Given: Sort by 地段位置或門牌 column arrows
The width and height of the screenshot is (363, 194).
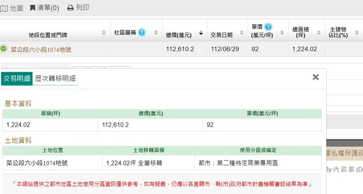Looking at the screenshot, I should [x=104, y=32].
